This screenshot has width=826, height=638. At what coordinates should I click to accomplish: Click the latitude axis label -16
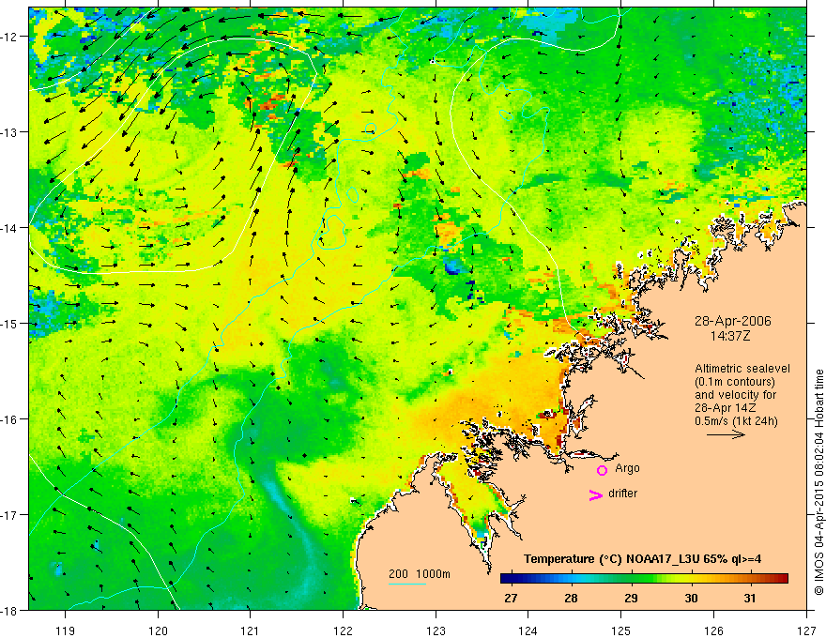[10, 419]
